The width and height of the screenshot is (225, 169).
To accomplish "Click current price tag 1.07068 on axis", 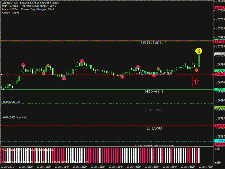I will pyautogui.click(x=220, y=54).
